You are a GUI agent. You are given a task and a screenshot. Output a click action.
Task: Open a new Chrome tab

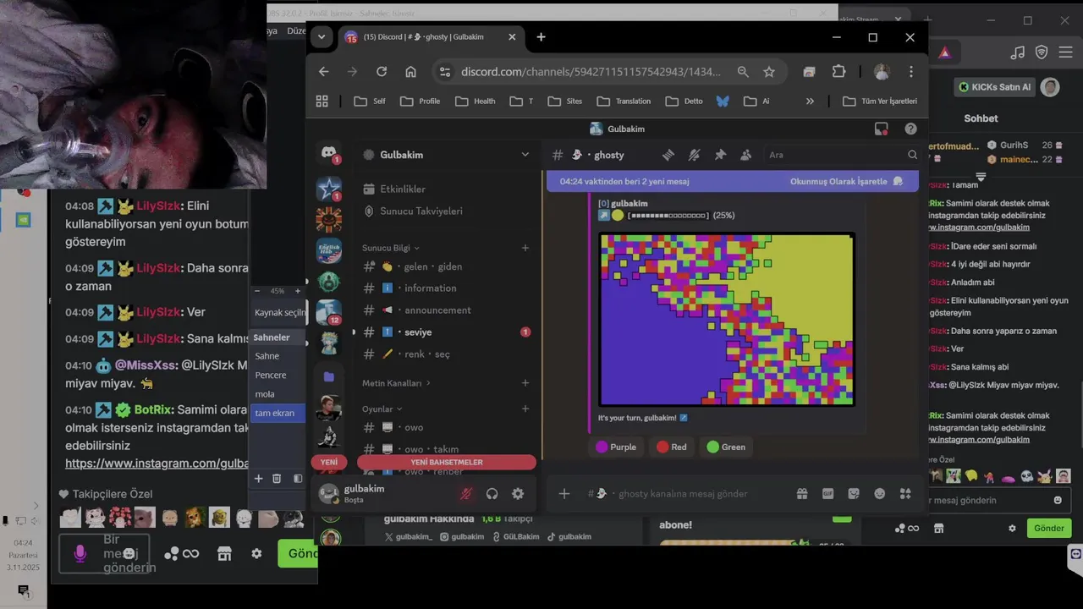click(541, 37)
